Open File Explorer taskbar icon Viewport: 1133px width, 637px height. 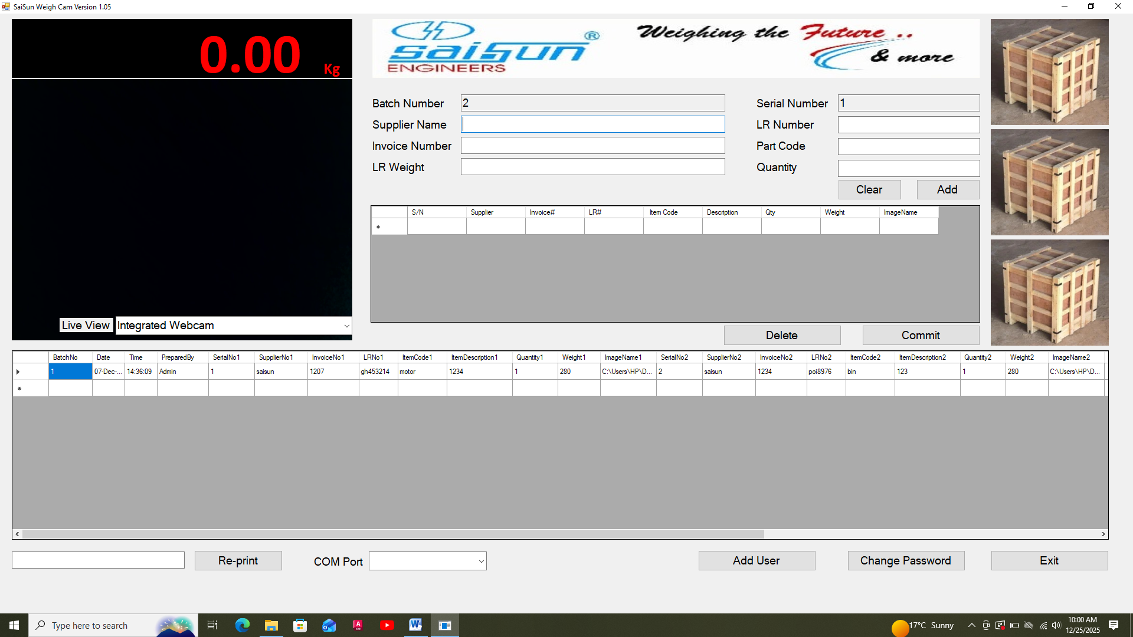click(271, 625)
